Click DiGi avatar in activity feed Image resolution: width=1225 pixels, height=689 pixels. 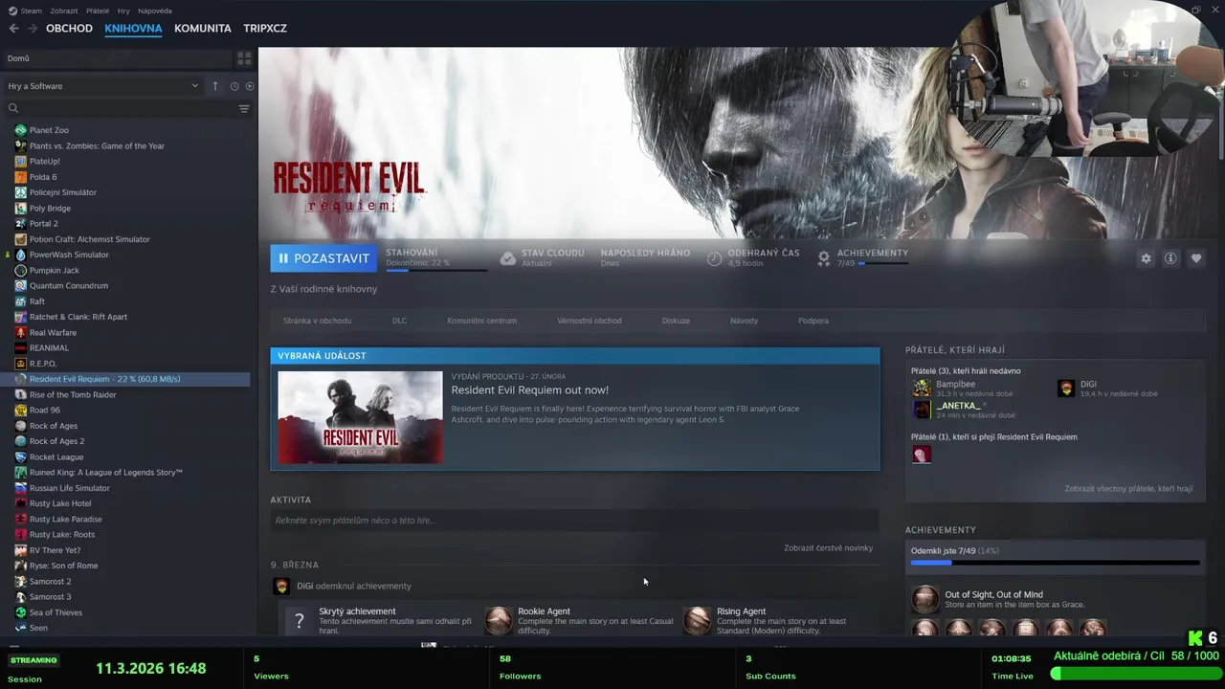281,586
